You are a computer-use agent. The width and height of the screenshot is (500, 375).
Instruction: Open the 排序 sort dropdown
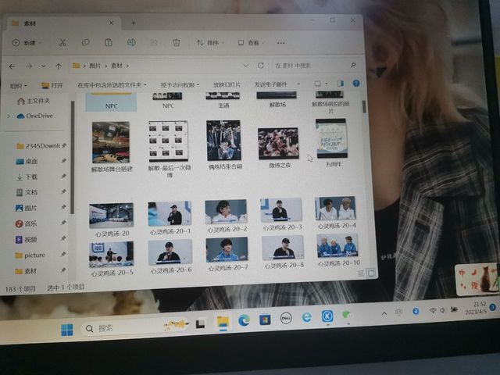click(x=211, y=42)
